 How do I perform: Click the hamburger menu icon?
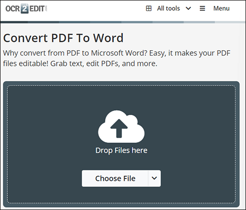[x=202, y=8]
